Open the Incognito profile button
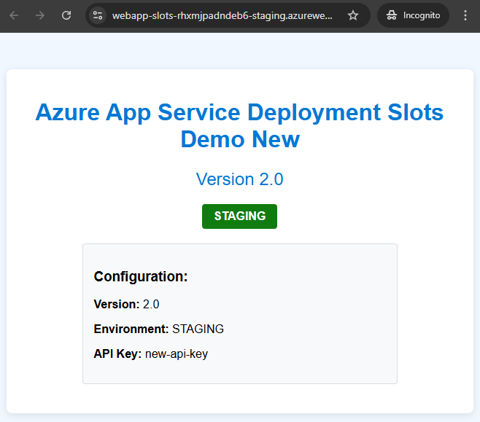 tap(414, 15)
